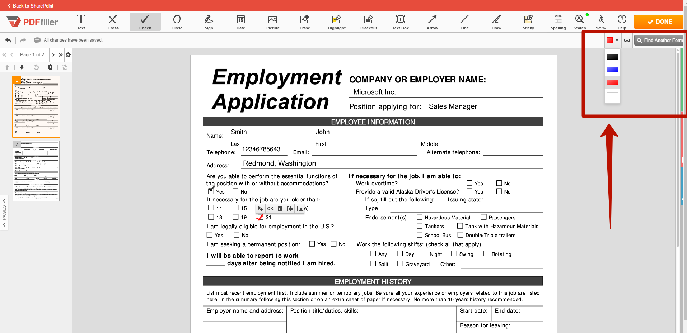The width and height of the screenshot is (687, 333).
Task: Expand the color picker dropdown arrow
Action: 617,40
